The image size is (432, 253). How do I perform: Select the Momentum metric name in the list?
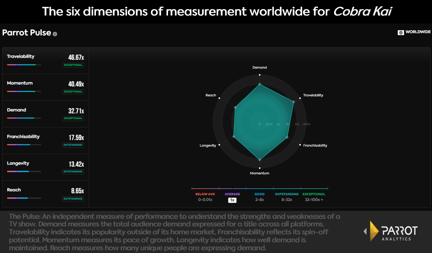coord(20,83)
